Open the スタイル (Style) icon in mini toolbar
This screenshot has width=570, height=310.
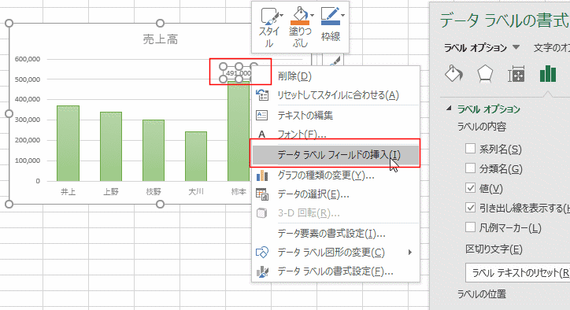click(270, 17)
